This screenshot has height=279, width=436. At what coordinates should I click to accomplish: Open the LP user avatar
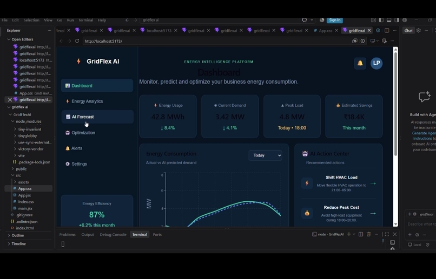click(x=376, y=63)
